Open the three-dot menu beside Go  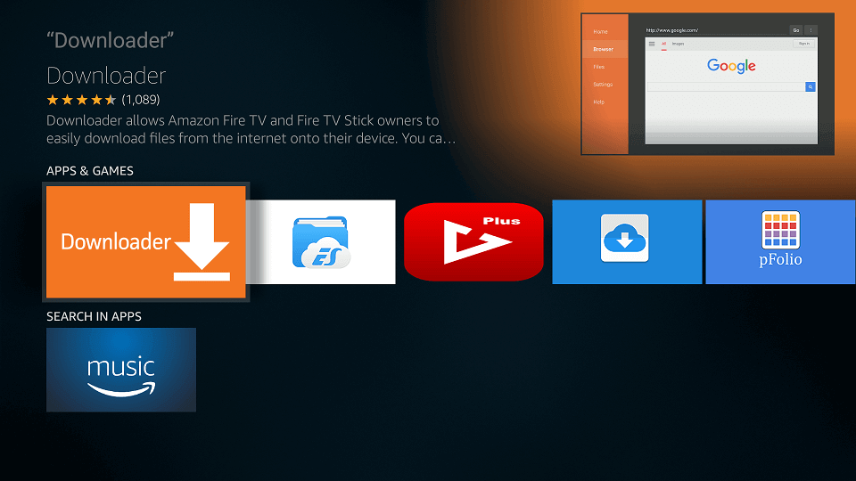pos(811,30)
